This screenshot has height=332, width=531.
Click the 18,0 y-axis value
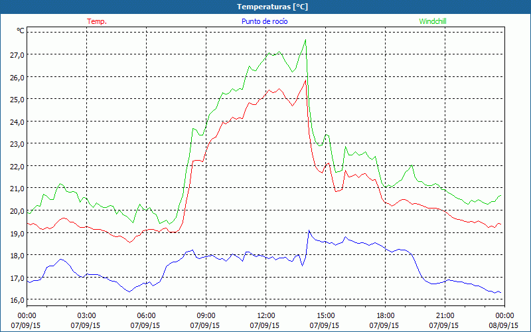tap(17, 256)
